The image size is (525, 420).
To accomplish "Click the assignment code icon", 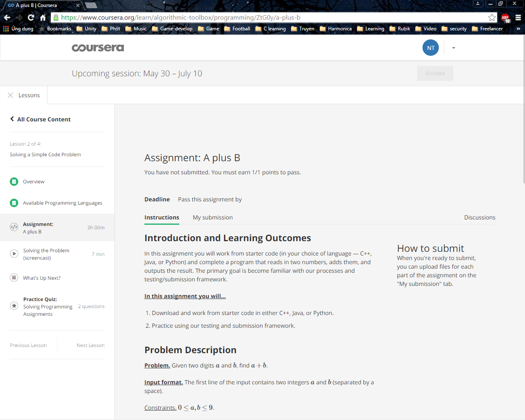I will pyautogui.click(x=14, y=227).
